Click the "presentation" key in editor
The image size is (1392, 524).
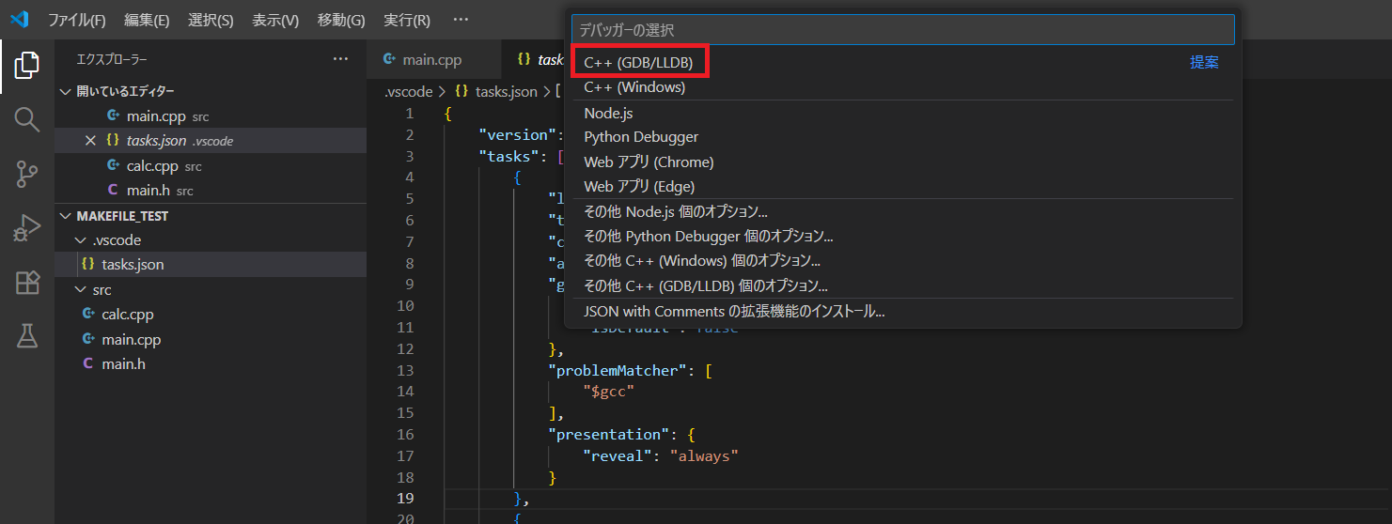609,434
